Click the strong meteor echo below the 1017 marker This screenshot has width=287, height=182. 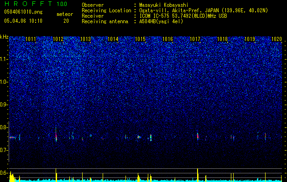pyautogui.click(x=198, y=136)
